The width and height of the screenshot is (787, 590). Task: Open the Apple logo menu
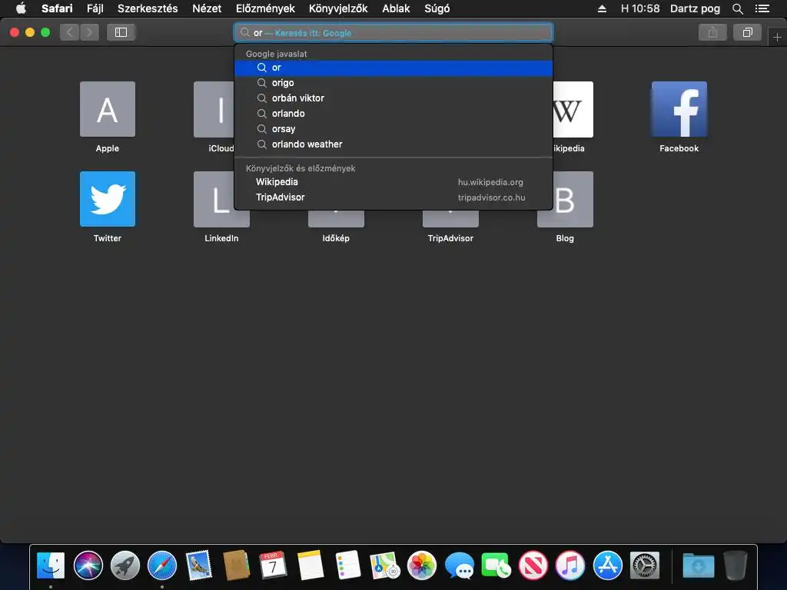21,8
